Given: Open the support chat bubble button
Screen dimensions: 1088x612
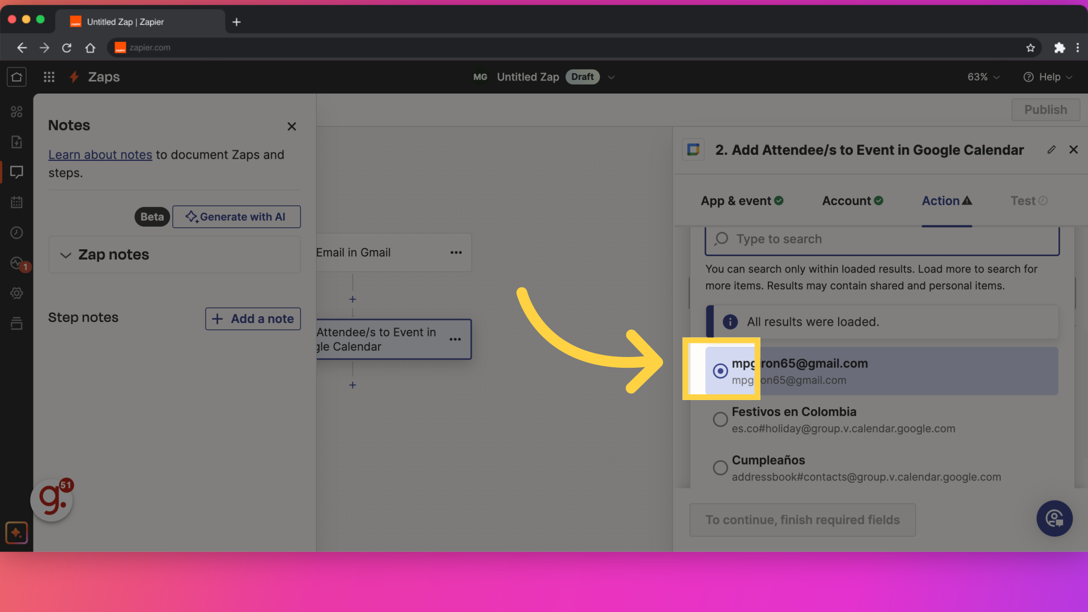Looking at the screenshot, I should click(x=1054, y=518).
